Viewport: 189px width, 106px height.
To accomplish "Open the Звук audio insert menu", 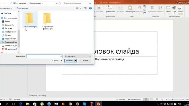I will (x=174, y=10).
